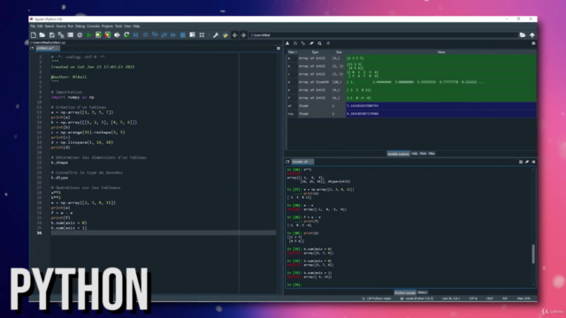Click the Run current cell icon
Viewport: 566px width, 318px height.
tap(98, 35)
